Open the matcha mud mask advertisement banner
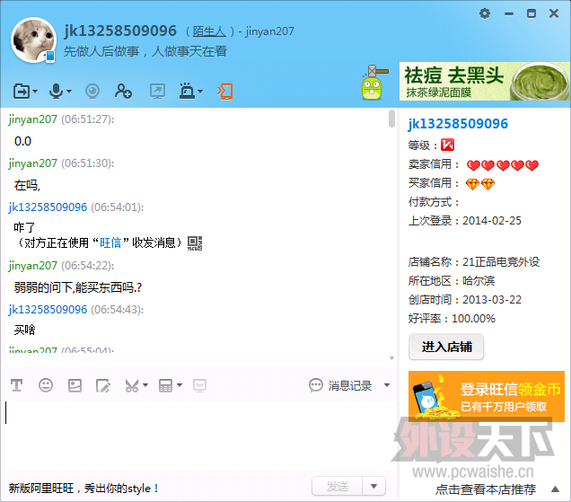 [484, 81]
